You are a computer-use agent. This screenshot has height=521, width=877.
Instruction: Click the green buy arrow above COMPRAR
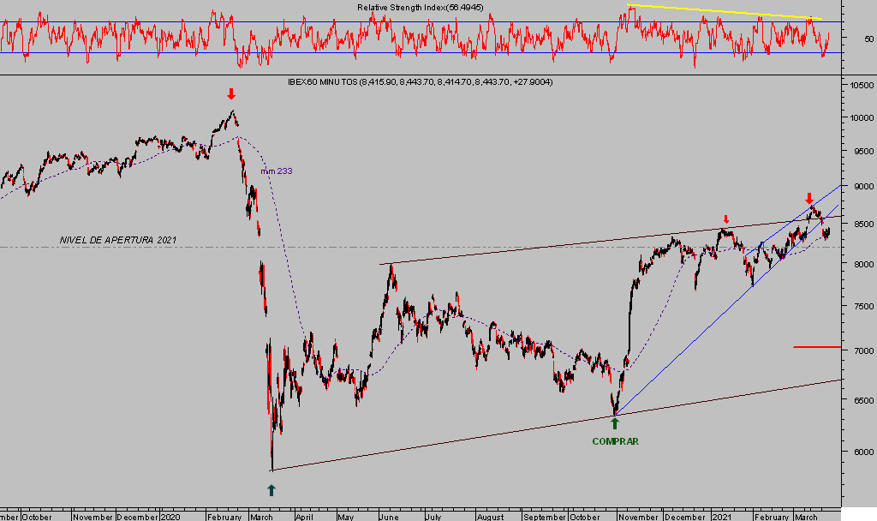(x=615, y=423)
